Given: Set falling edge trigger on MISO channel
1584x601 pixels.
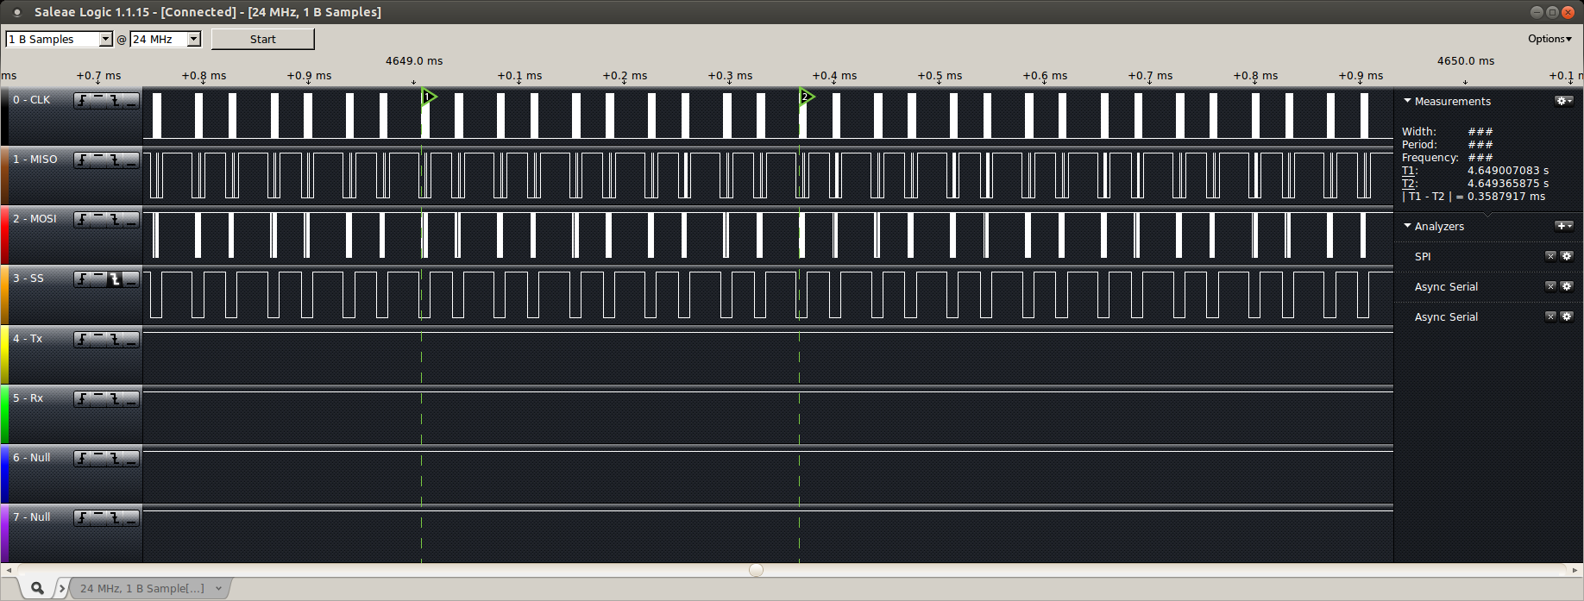Looking at the screenshot, I should point(115,160).
